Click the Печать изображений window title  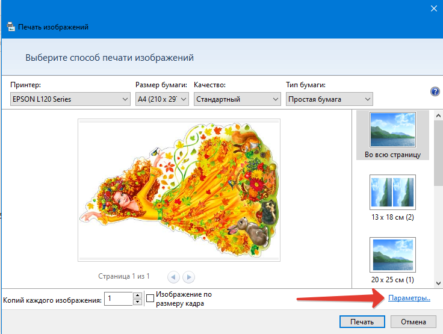53,27
